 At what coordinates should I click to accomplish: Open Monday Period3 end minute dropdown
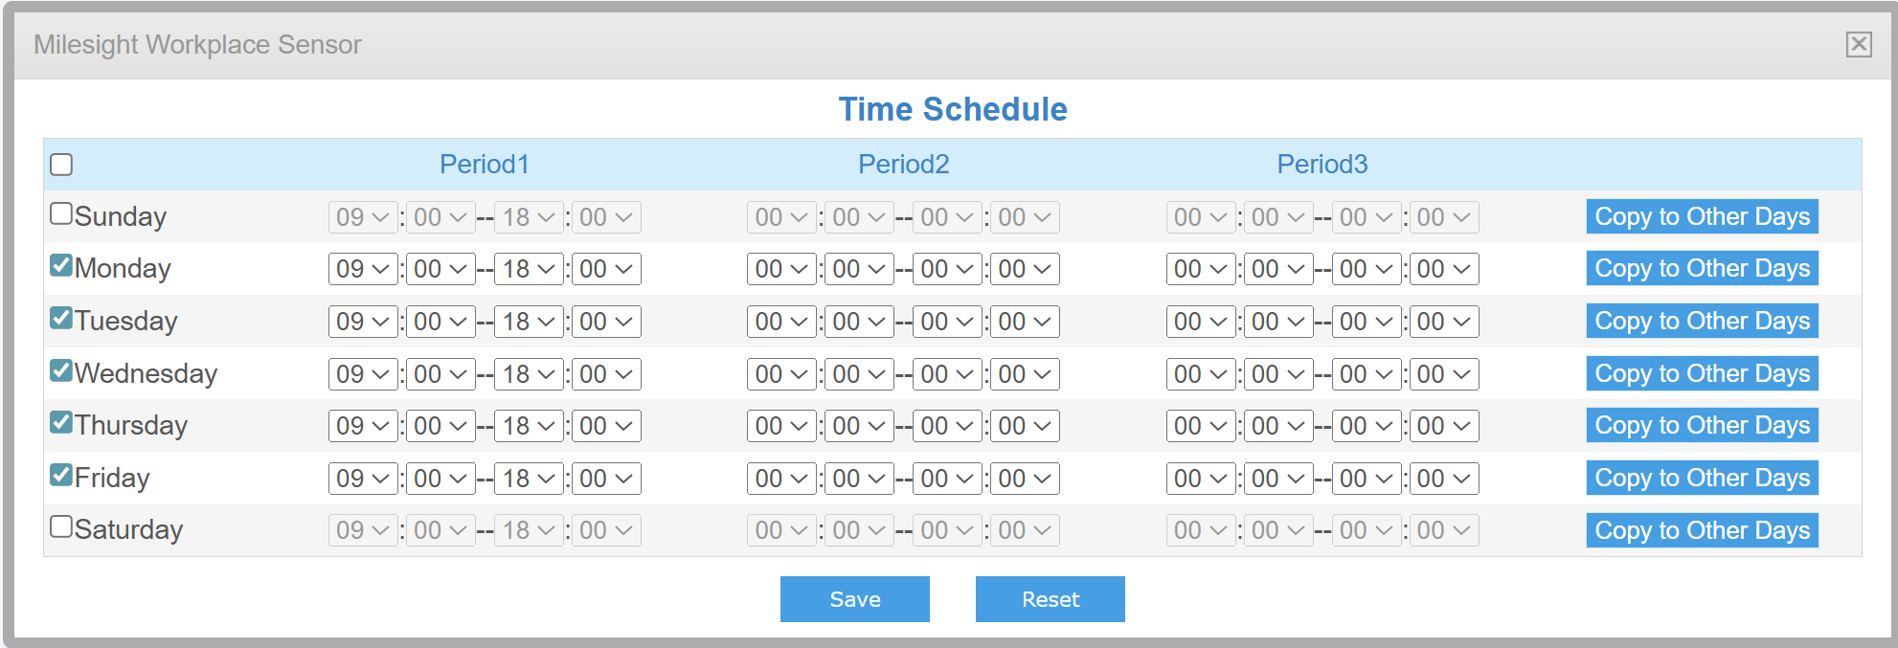point(1442,270)
